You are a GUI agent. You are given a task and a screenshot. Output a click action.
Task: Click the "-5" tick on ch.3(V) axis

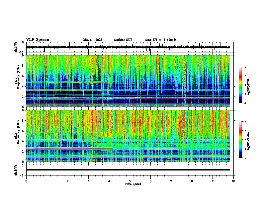click(23, 175)
